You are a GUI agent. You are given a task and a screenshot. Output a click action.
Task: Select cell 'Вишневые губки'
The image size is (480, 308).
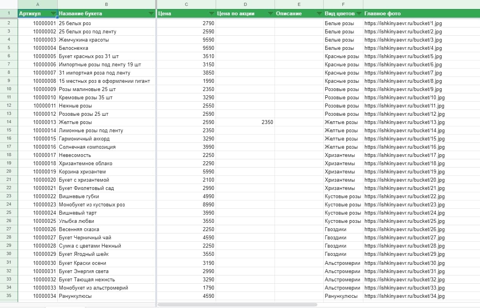tap(106, 197)
